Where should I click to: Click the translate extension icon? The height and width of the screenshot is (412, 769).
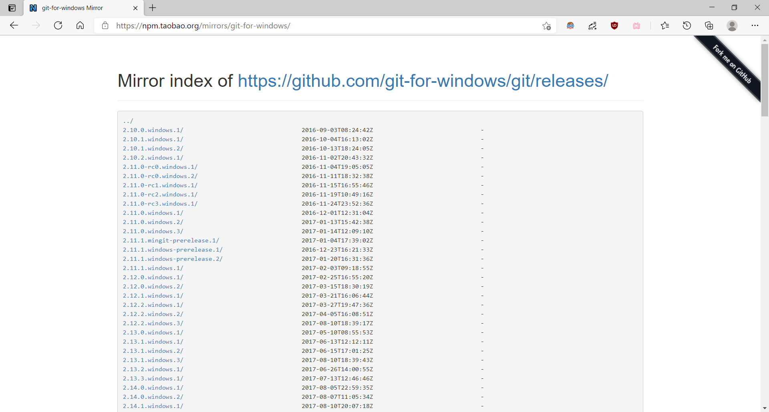click(x=592, y=26)
